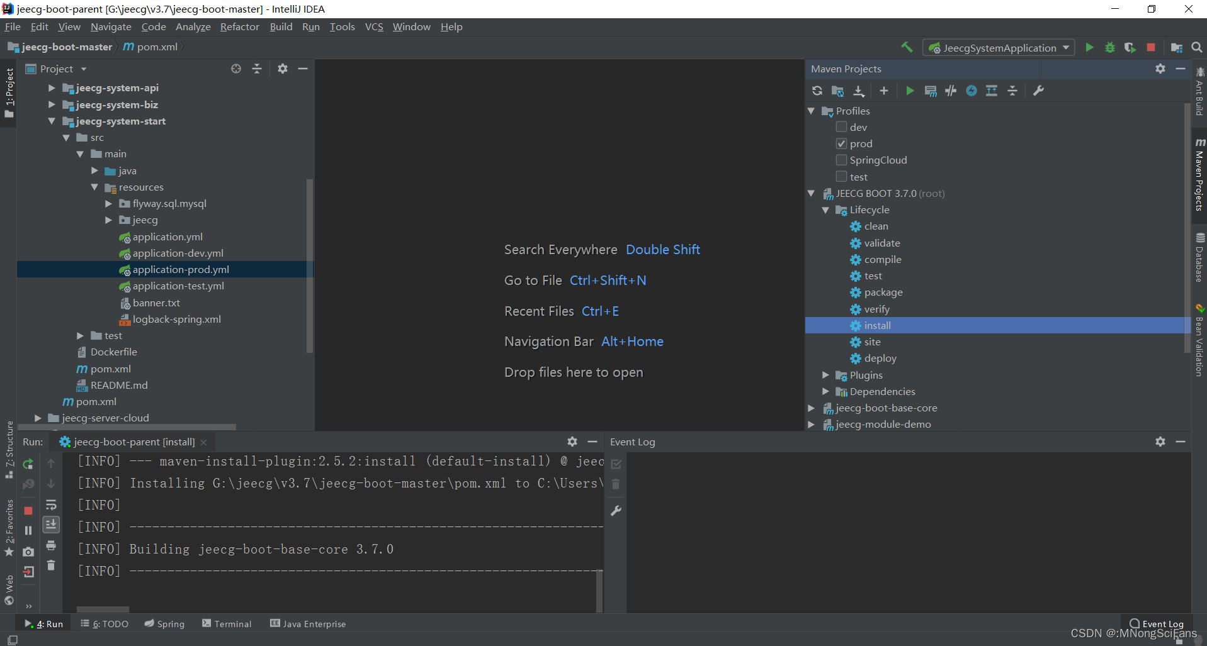Open JeecgSystemApplication run configuration dropdown
Screen dimensions: 1207x646
pos(999,48)
